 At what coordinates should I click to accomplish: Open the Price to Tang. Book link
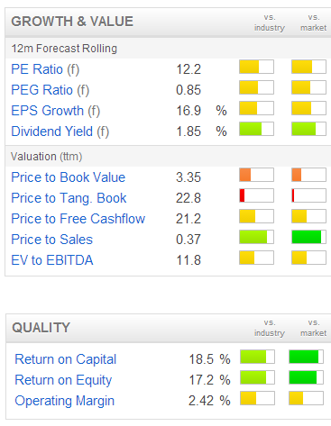pyautogui.click(x=69, y=198)
